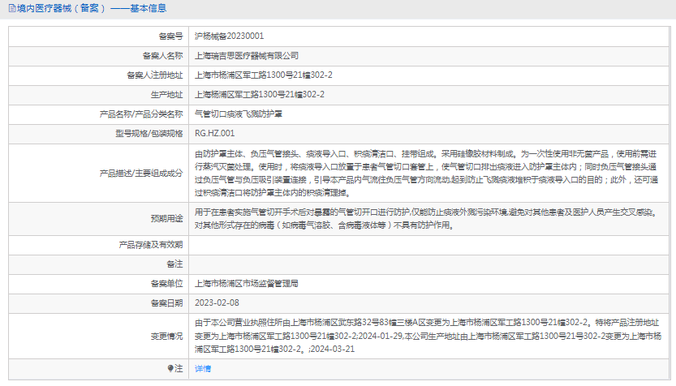Select header text 境内医疗器械（备案）——基本信息

pyautogui.click(x=92, y=8)
